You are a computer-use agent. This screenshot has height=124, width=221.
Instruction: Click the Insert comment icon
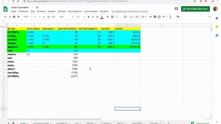coord(155,17)
